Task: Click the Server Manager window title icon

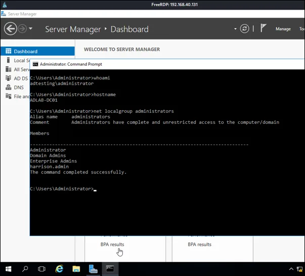Action: (4, 14)
